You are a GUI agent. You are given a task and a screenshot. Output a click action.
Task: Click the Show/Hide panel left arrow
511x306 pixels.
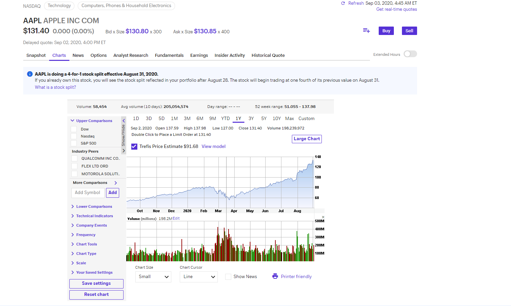[x=124, y=121]
